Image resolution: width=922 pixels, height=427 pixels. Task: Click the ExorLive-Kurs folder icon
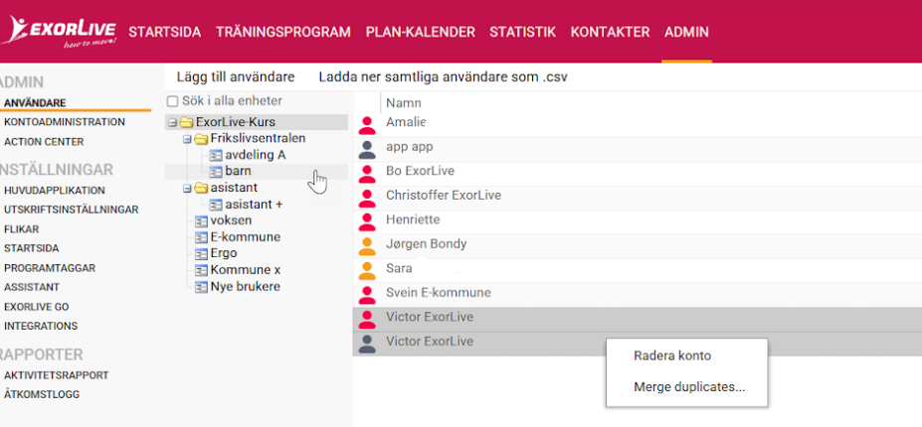pos(186,122)
